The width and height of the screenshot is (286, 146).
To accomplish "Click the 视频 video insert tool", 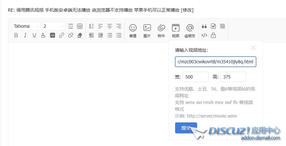I will 175,31.
